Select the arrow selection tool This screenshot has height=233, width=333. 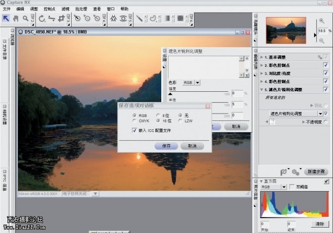[6, 18]
